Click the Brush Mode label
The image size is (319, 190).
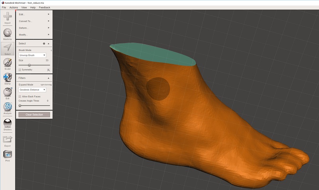25,50
